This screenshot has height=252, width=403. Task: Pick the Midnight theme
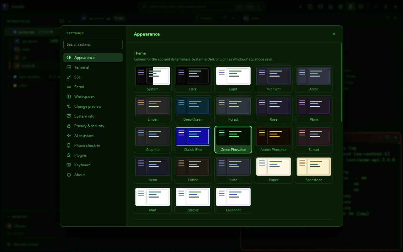(274, 79)
